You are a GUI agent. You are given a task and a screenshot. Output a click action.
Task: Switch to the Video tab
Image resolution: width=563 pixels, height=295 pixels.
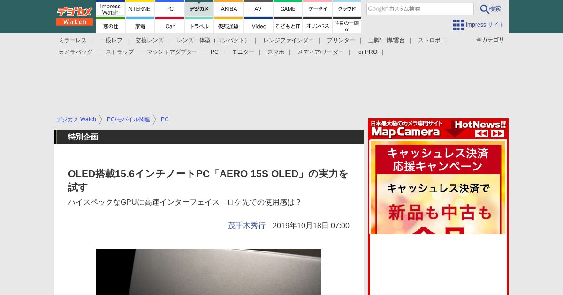coord(258,26)
